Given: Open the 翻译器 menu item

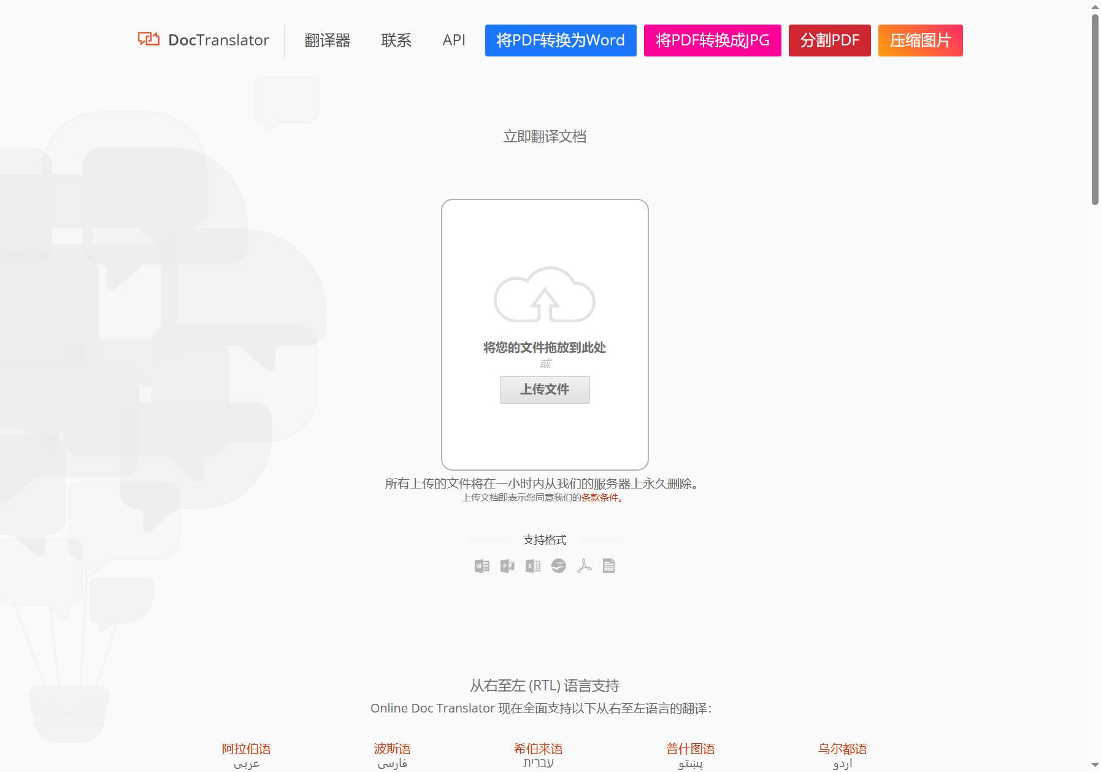Looking at the screenshot, I should pos(328,41).
